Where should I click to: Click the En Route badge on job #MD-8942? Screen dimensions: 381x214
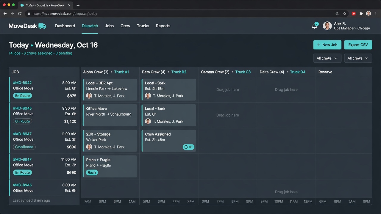23,96
